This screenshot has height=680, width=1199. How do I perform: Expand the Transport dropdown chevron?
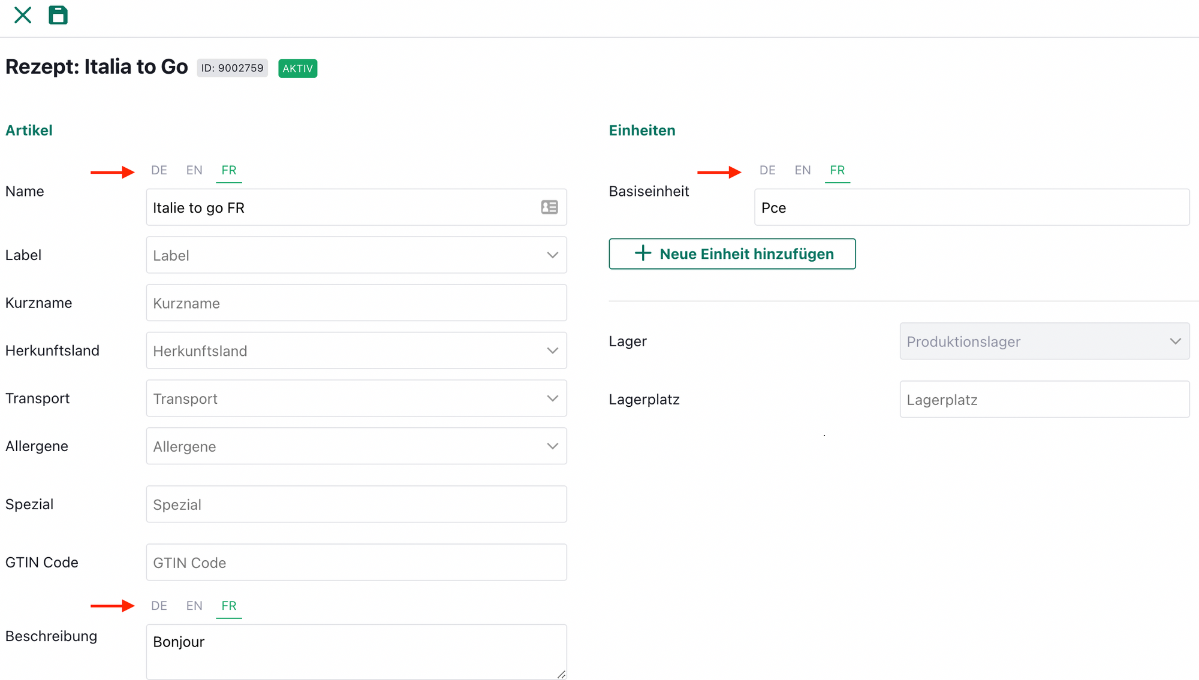(x=552, y=398)
